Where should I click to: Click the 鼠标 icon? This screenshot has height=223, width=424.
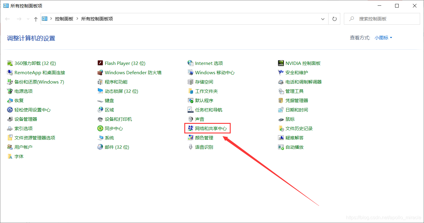pyautogui.click(x=281, y=119)
